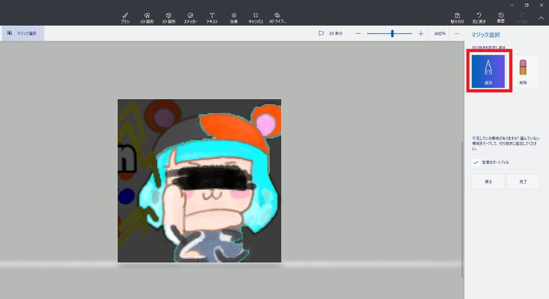Click the 貼り付け (Paste) icon
549x299 pixels.
tap(457, 17)
